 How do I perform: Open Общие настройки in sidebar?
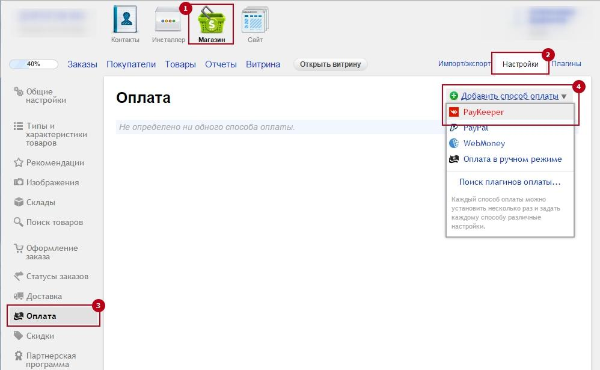(x=46, y=96)
